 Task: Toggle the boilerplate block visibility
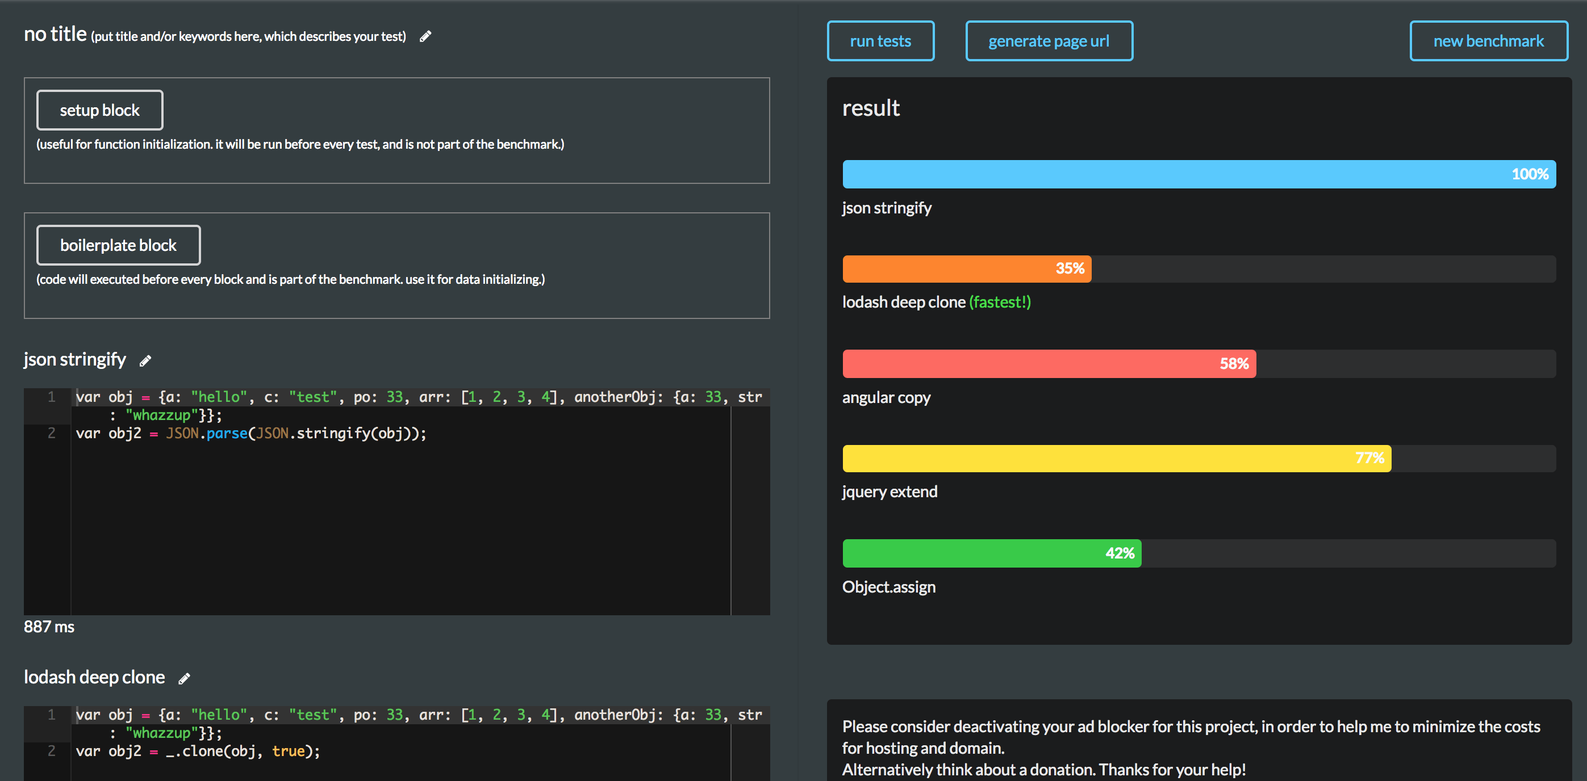pos(118,244)
